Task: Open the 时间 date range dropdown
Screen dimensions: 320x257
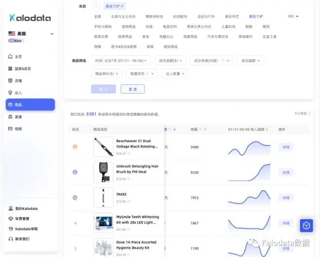Action: tap(121, 61)
